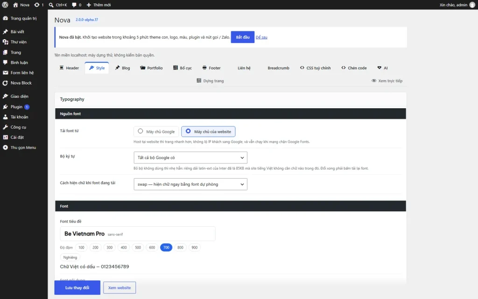478x299 pixels.
Task: Open the CSS tuỳ chỉnh tab
Action: [315, 68]
